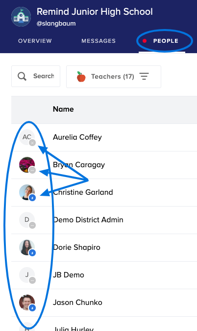Click the Remind Junior High School building logo
The image size is (197, 331).
pos(21,17)
